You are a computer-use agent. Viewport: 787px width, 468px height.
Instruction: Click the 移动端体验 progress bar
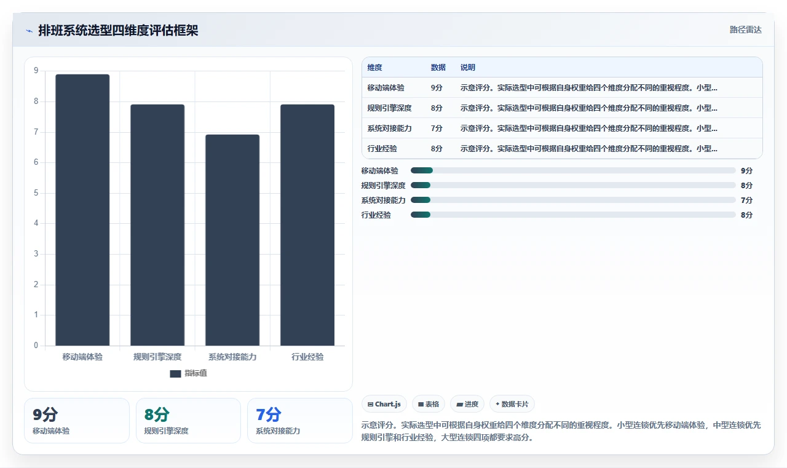[x=573, y=170]
